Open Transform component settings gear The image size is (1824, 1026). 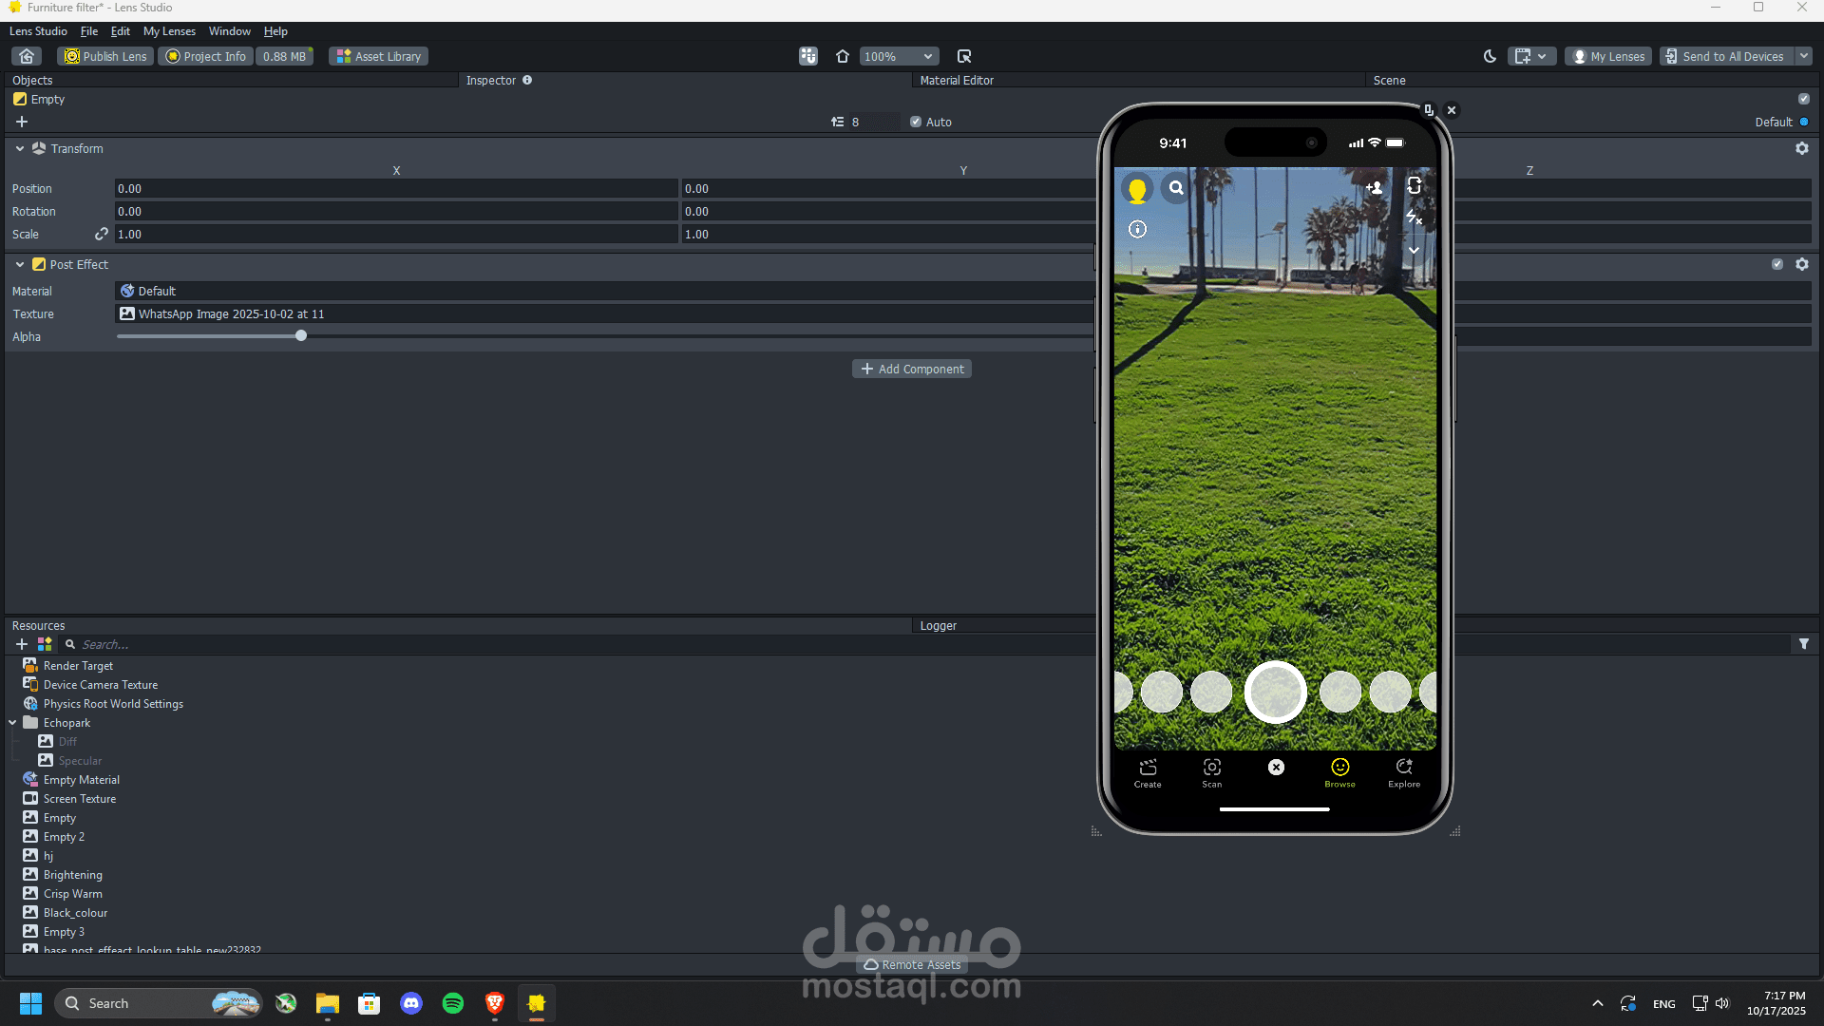(1801, 148)
